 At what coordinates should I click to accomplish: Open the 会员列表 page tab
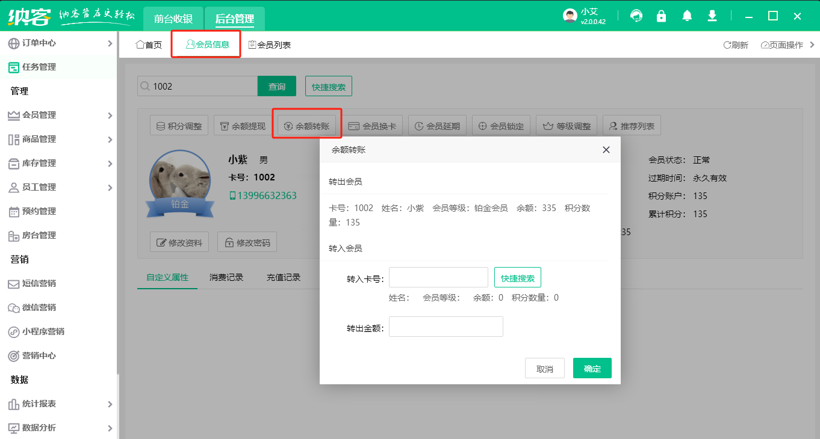click(270, 45)
